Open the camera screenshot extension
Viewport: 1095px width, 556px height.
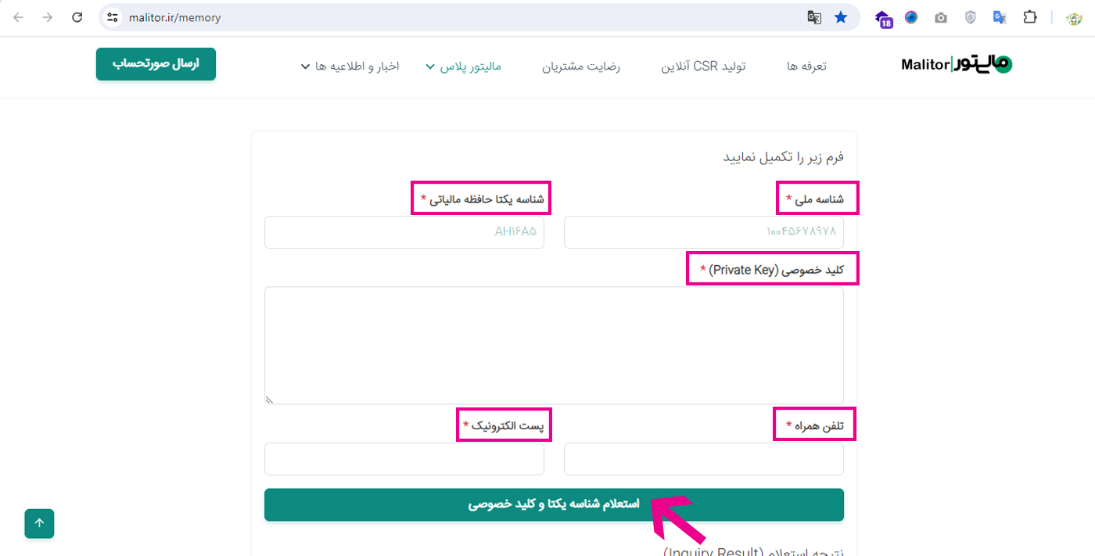pyautogui.click(x=941, y=17)
